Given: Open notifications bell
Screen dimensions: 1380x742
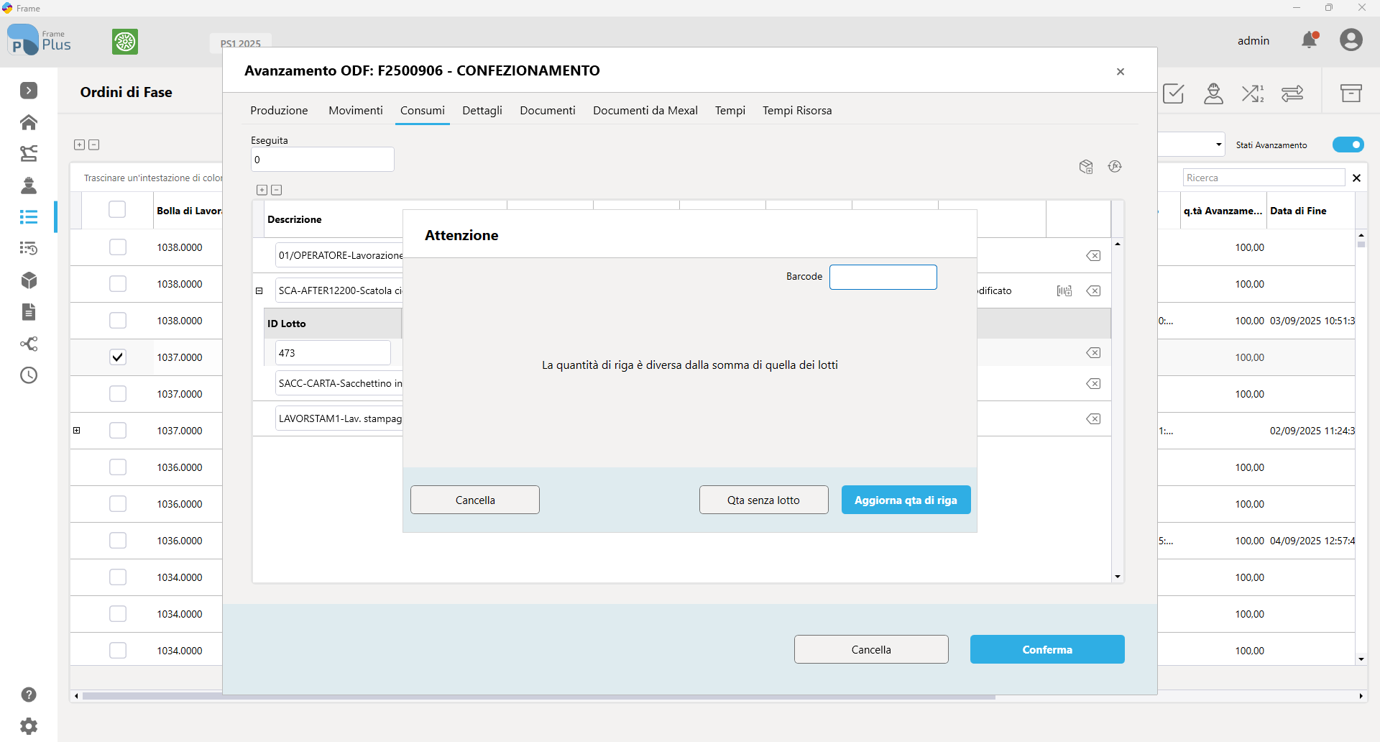Looking at the screenshot, I should click(1310, 40).
